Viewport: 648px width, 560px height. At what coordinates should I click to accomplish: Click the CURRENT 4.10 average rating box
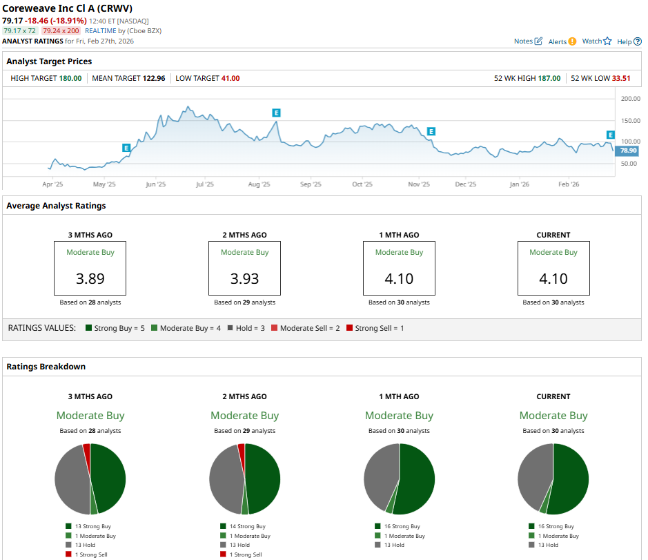coord(553,268)
